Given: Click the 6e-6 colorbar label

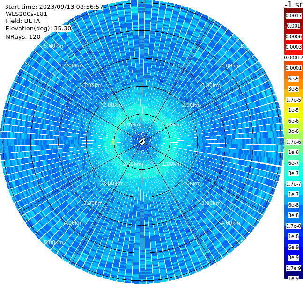Looking at the screenshot, I should tap(294, 121).
